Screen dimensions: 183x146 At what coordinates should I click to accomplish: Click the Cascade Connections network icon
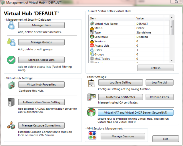[x=11, y=125]
